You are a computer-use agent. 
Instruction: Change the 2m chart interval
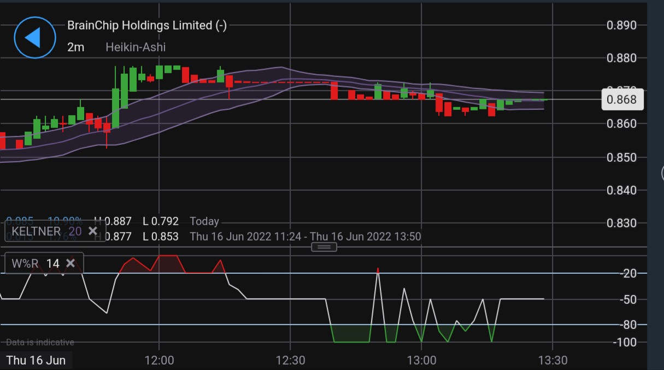[x=76, y=47]
